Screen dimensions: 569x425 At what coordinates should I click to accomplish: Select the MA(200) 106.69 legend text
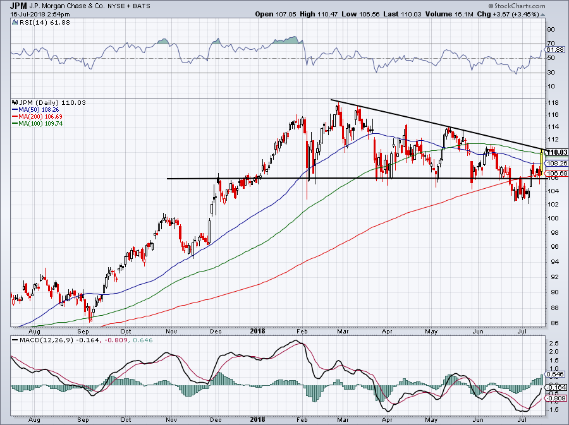(40, 117)
